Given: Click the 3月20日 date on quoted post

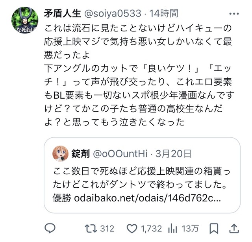Looking at the screenshot, I should tap(173, 154).
